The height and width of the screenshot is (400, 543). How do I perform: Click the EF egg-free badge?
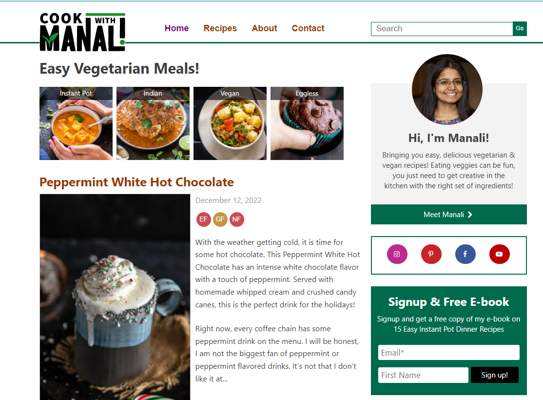[203, 219]
